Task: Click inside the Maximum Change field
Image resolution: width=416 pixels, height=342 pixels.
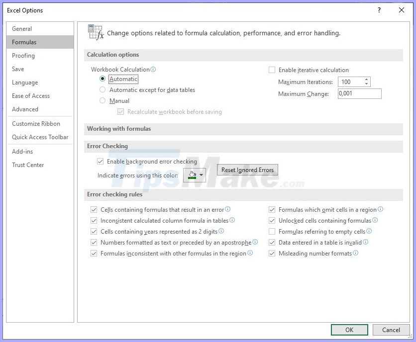Action: [359, 93]
